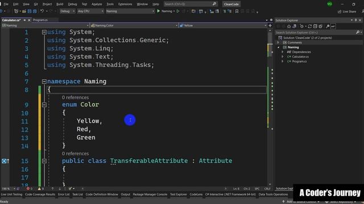
Task: Open the Analyze menu
Action: pyautogui.click(x=97, y=4)
